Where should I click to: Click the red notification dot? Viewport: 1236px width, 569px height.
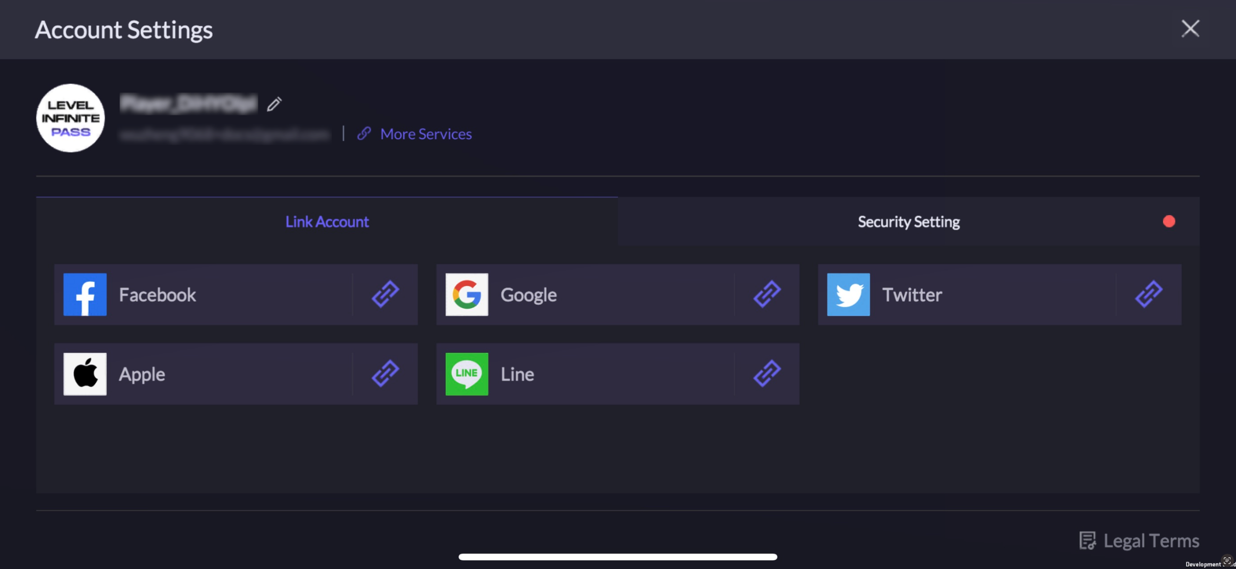click(1169, 222)
